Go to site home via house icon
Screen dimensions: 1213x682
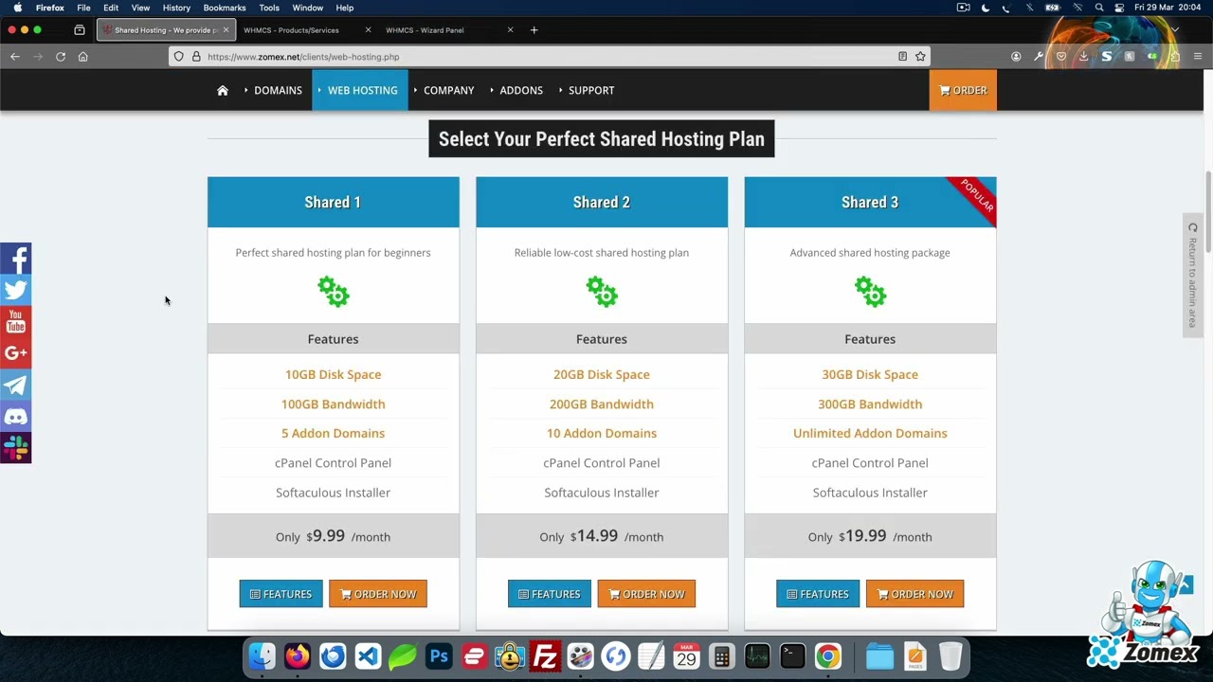[x=223, y=90]
